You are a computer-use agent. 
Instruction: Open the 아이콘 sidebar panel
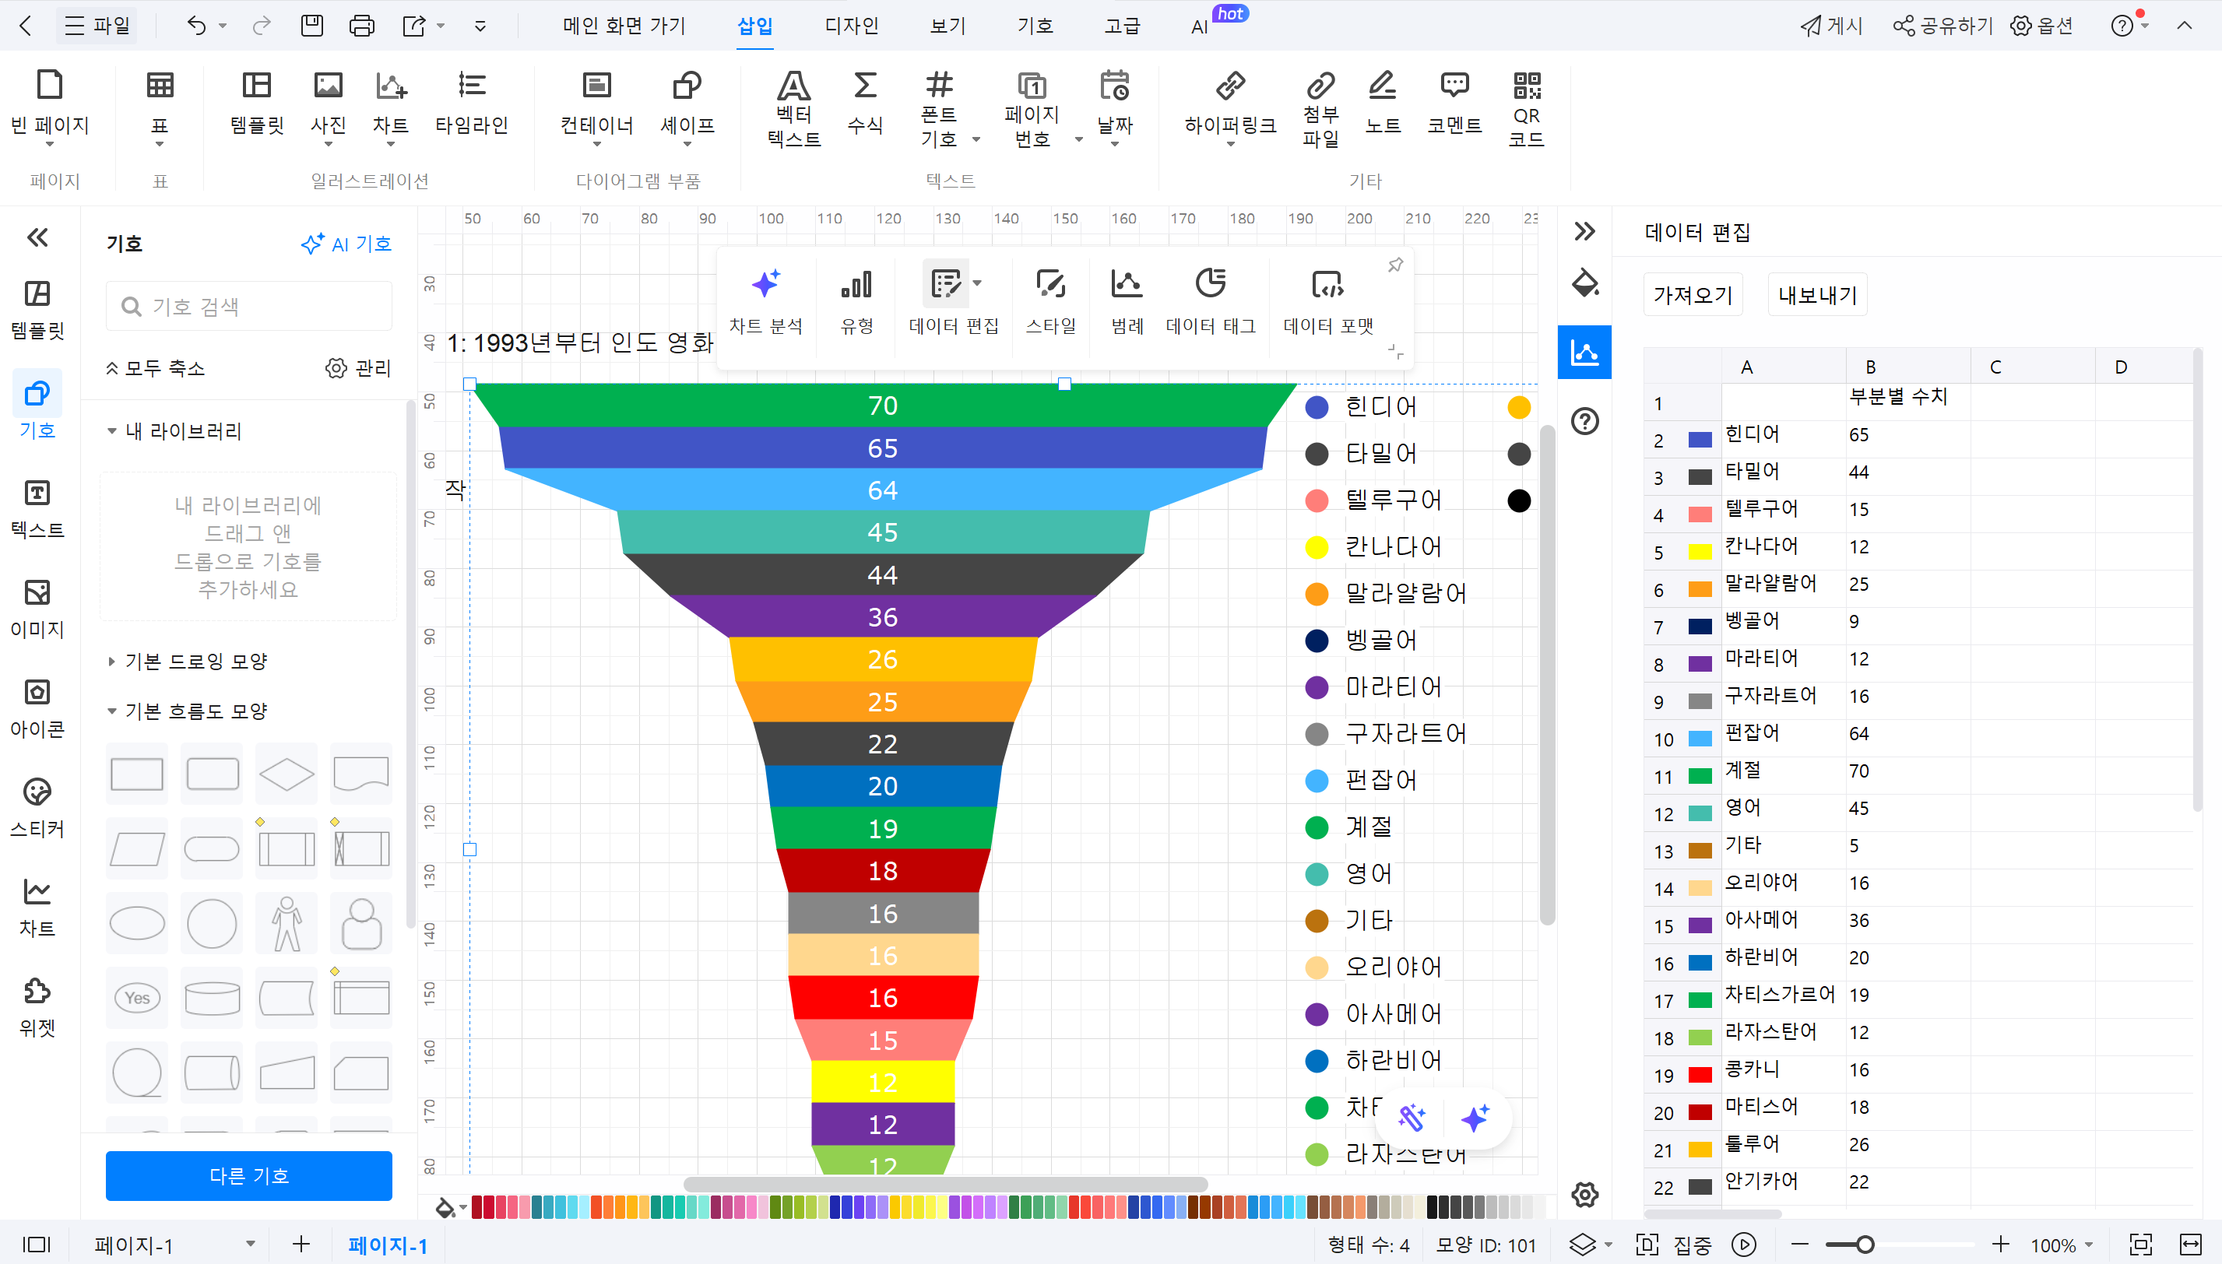point(37,707)
